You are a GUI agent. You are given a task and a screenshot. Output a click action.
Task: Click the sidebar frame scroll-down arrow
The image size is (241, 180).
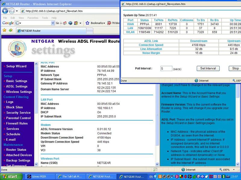pos(36,164)
